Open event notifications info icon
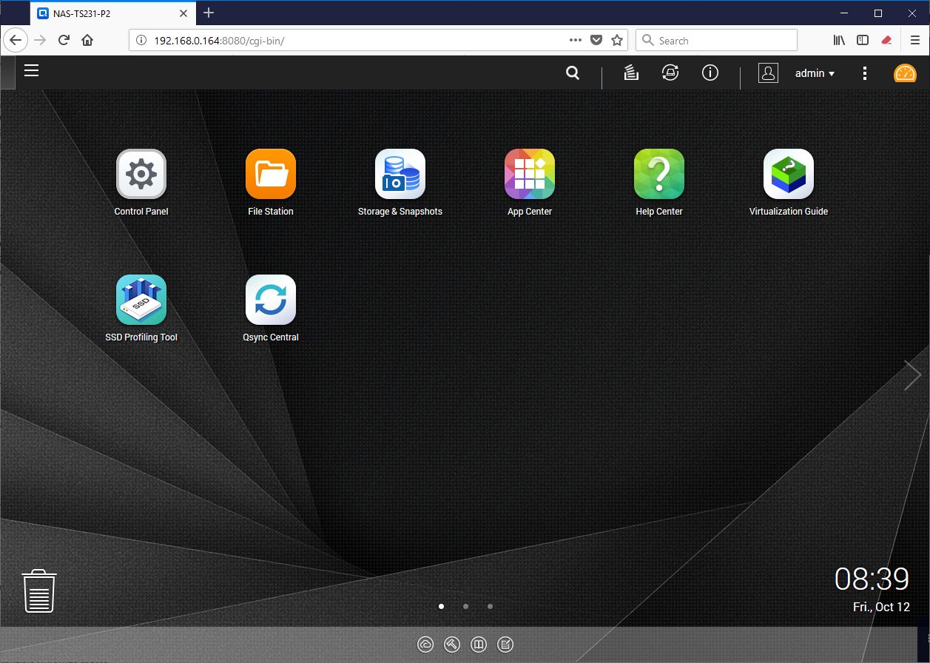Viewport: 930px width, 663px height. (710, 73)
